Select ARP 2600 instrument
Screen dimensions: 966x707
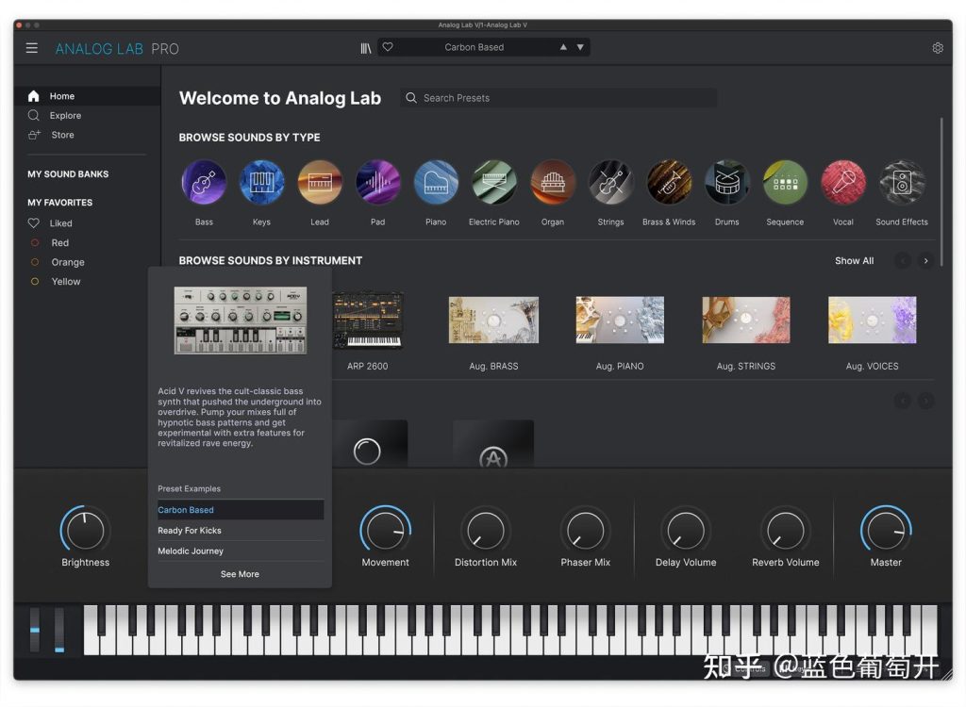368,321
